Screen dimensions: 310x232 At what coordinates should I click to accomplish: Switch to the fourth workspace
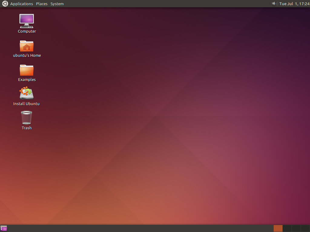[305, 228]
